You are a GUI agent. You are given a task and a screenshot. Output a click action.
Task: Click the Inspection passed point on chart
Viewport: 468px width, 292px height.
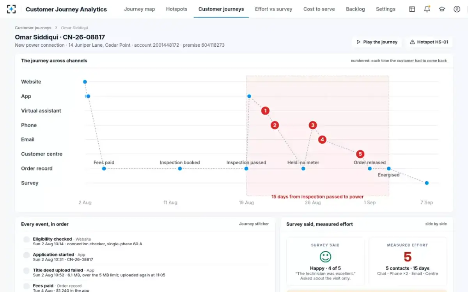tap(246, 169)
